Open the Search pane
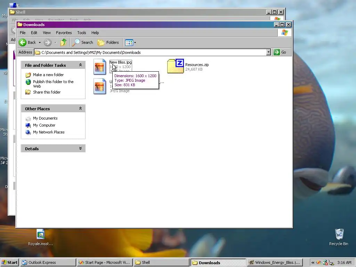 click(x=83, y=42)
